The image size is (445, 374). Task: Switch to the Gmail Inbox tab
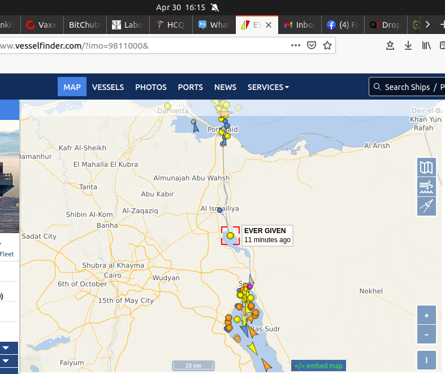click(x=300, y=25)
